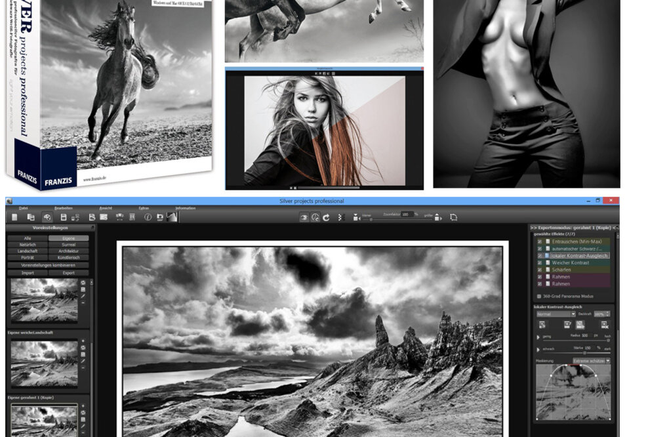Uncheck the Schärfen effect
Viewport: 648px width, 437px height.
click(x=539, y=270)
